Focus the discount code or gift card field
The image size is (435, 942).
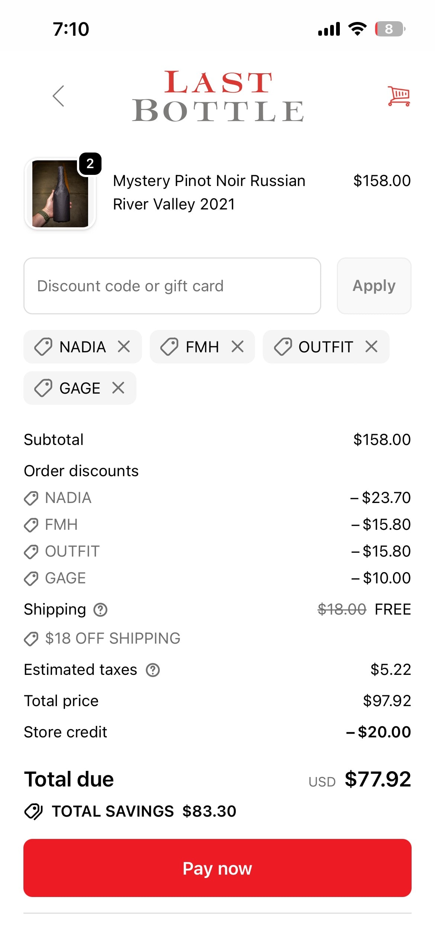(x=172, y=286)
